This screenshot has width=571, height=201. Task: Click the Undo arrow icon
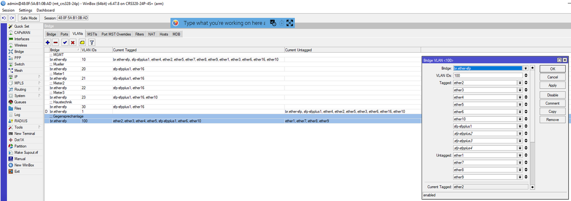pyautogui.click(x=4, y=18)
